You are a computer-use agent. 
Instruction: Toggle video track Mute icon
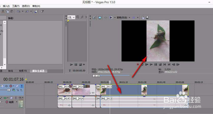[x=17, y=86]
